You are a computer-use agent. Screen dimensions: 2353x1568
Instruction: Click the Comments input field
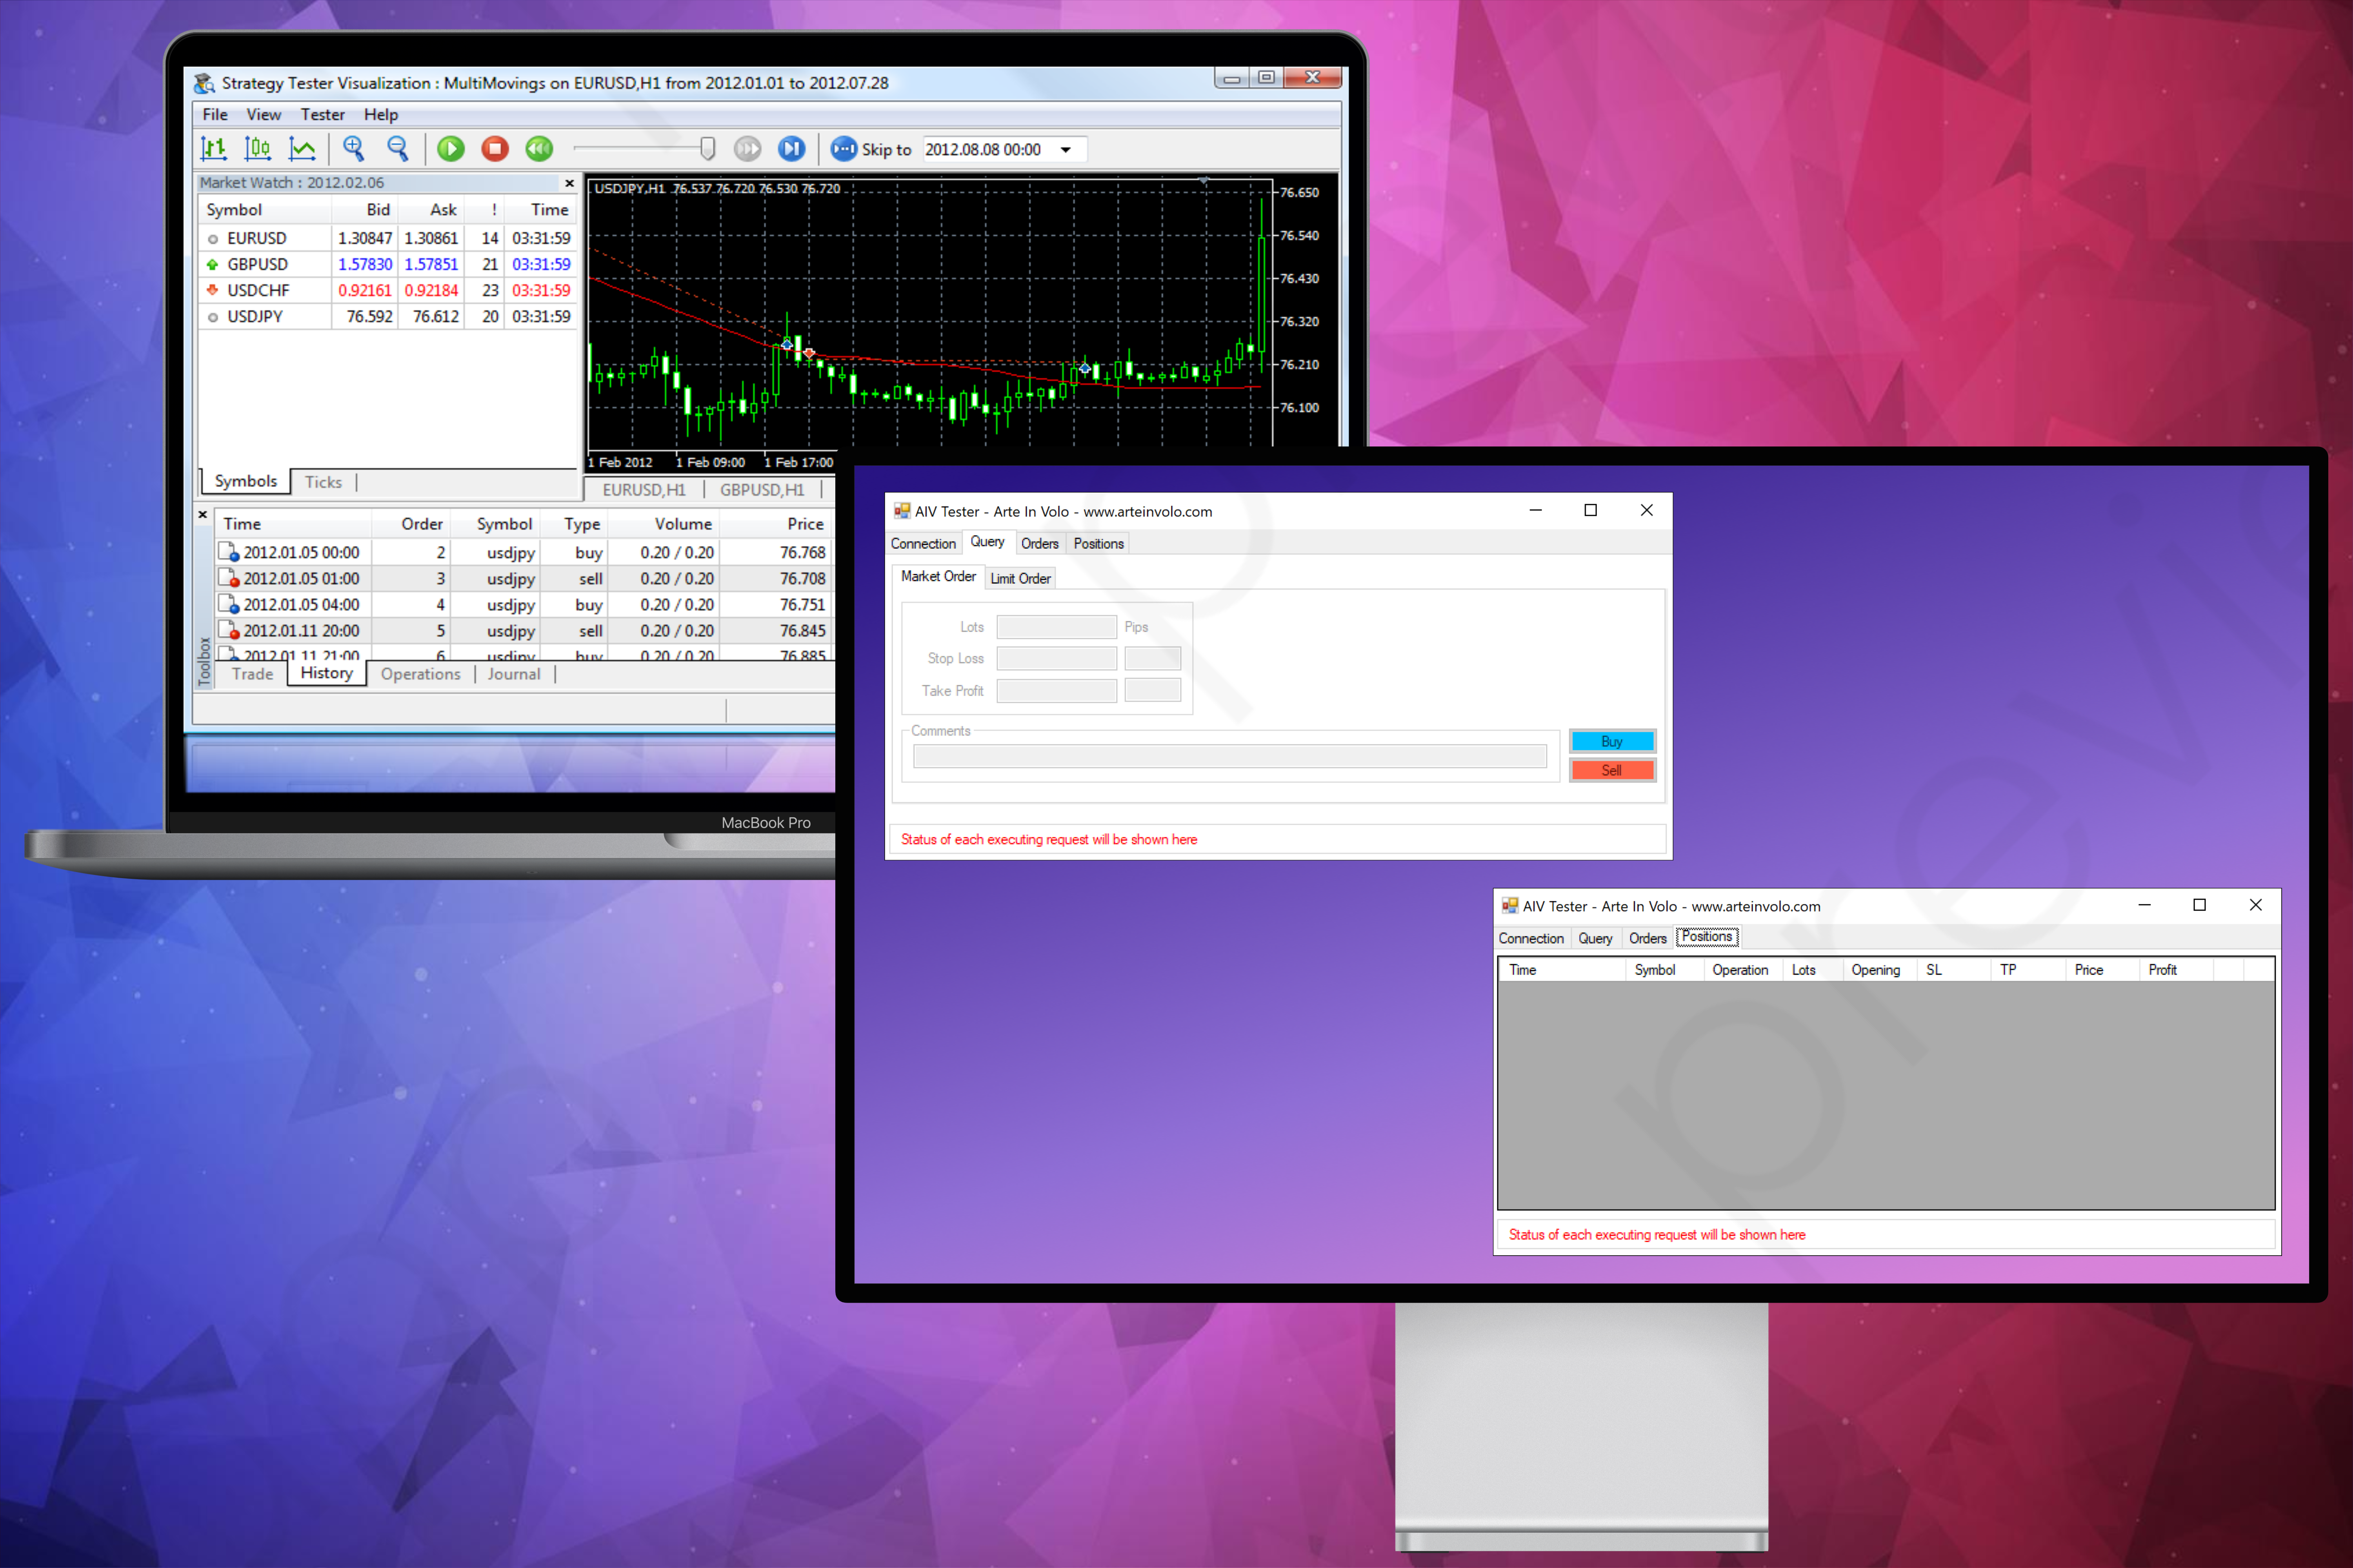(1229, 757)
